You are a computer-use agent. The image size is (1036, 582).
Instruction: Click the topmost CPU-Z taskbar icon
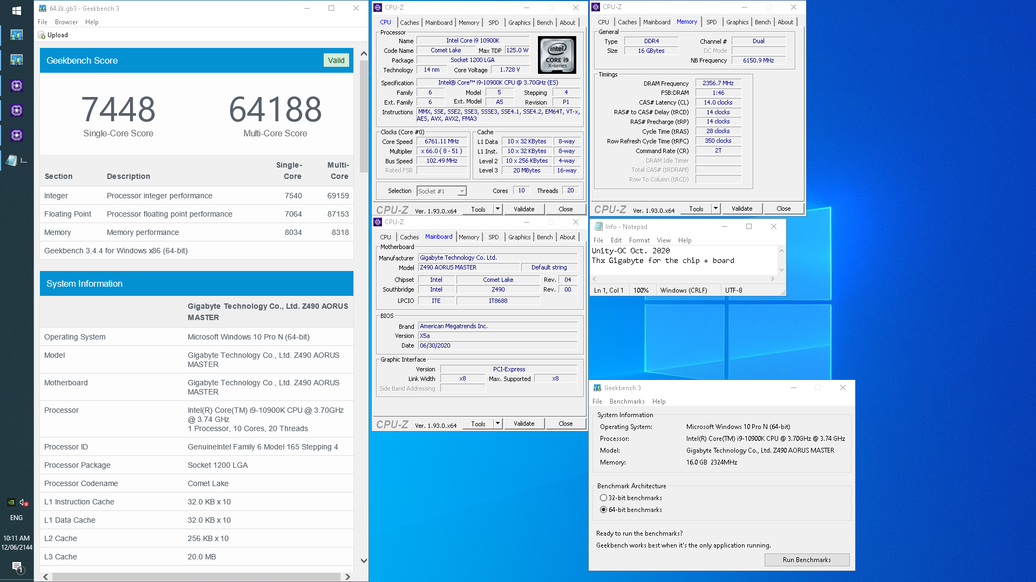click(x=17, y=85)
